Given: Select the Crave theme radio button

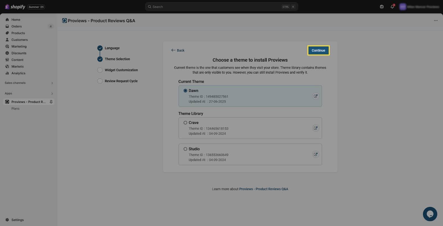Looking at the screenshot, I should (185, 123).
